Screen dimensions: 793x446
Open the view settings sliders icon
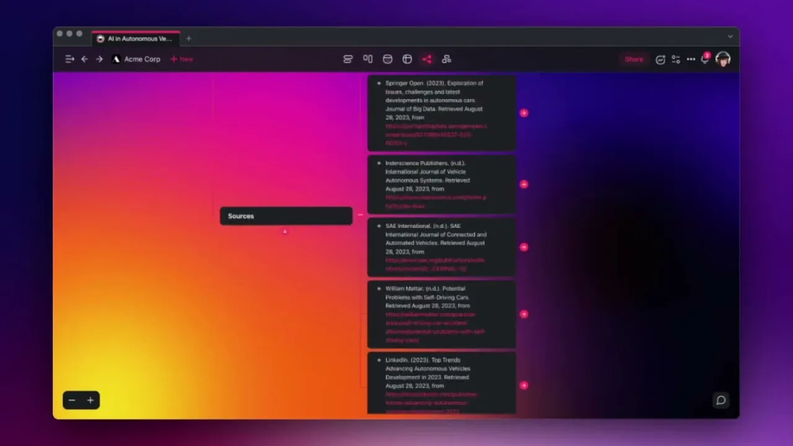tap(676, 59)
